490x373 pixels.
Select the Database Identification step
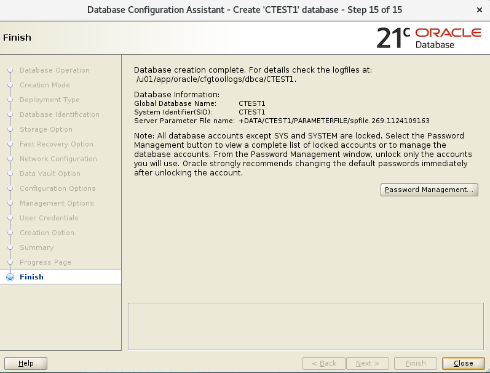[60, 114]
